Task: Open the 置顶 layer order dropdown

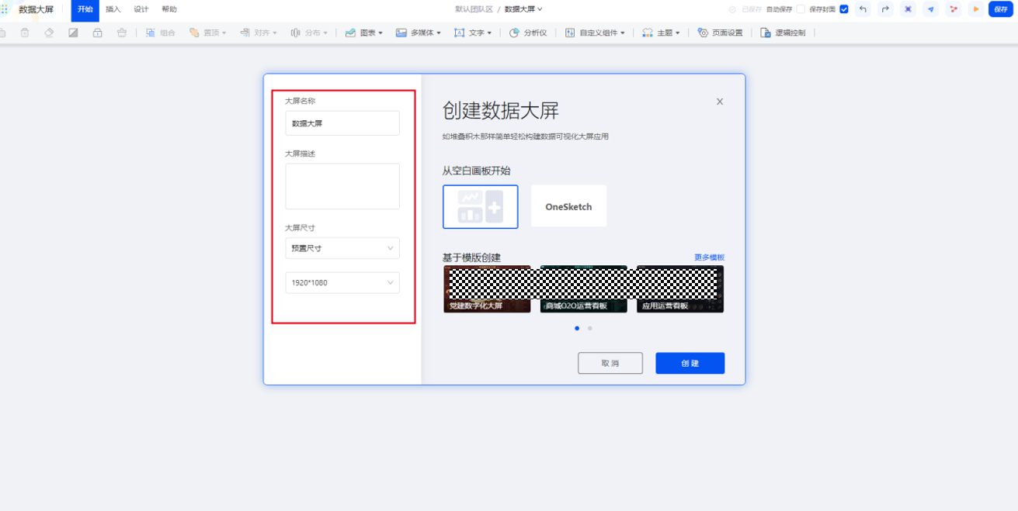Action: (207, 33)
